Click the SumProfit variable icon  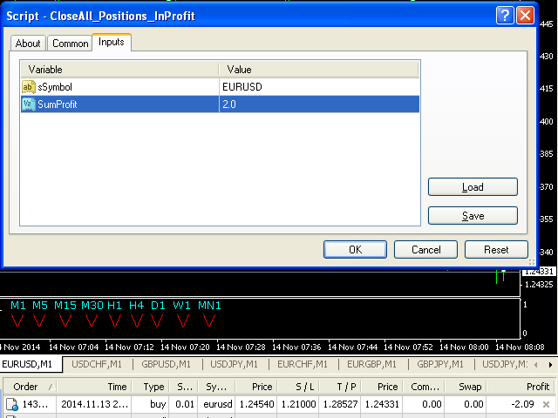(29, 104)
